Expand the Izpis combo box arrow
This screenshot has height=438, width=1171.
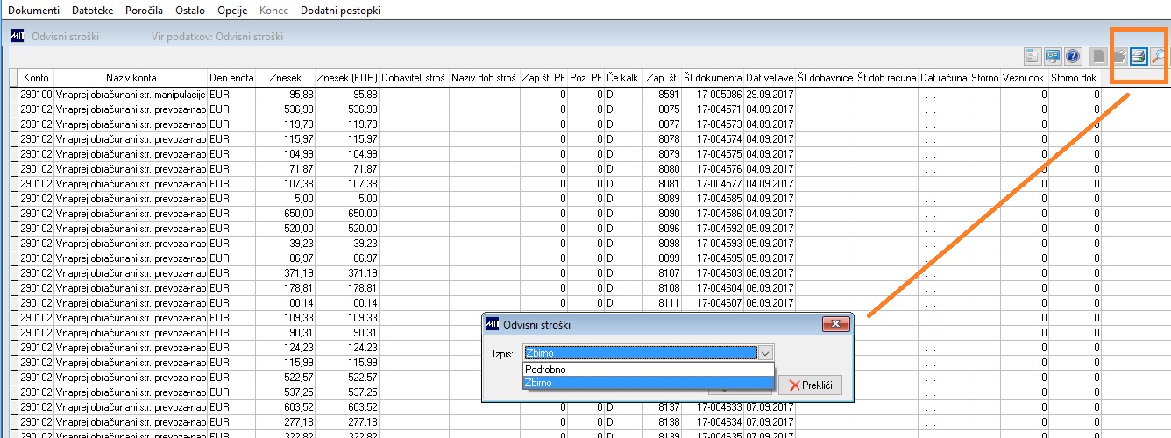[765, 352]
